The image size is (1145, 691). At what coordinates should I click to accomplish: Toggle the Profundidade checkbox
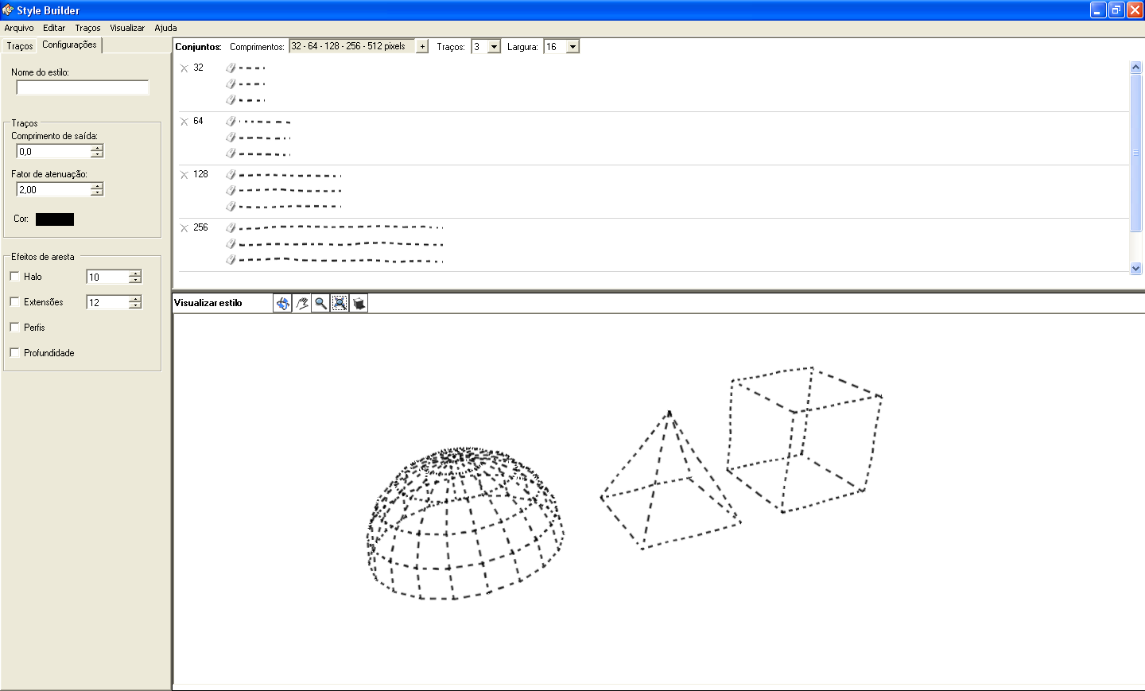(14, 352)
